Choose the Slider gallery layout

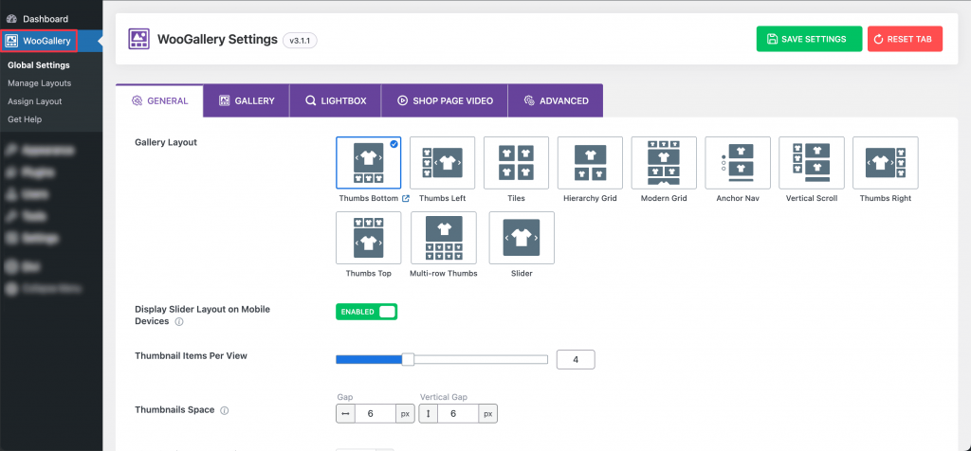522,238
